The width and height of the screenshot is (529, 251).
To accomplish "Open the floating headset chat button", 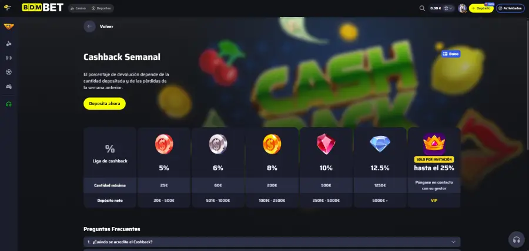I will click(516, 239).
